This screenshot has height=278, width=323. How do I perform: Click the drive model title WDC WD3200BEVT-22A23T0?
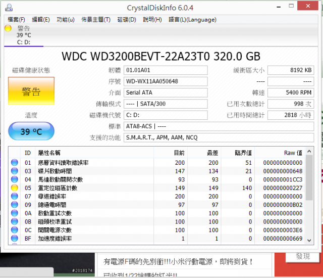click(x=136, y=56)
